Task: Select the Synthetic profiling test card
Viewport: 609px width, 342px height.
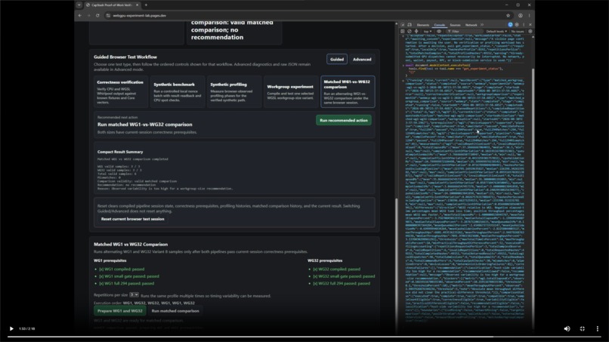Action: (x=233, y=91)
